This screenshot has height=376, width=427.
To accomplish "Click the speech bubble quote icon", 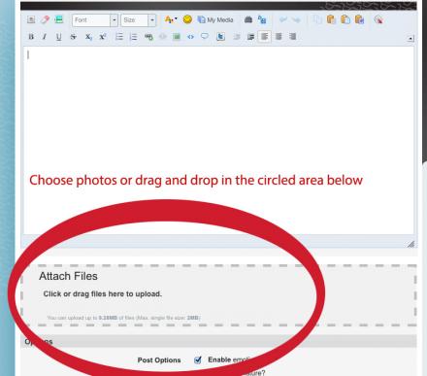I will pyautogui.click(x=205, y=36).
